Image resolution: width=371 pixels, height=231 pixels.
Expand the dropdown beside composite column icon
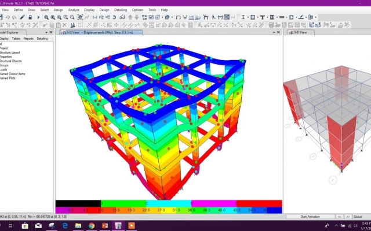point(277,17)
